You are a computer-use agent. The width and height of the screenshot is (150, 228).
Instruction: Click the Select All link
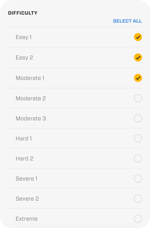[x=127, y=21]
